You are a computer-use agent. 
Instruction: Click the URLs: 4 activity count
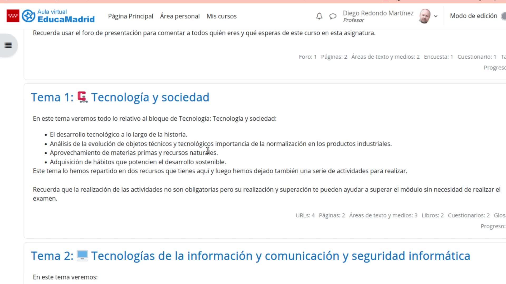point(305,215)
